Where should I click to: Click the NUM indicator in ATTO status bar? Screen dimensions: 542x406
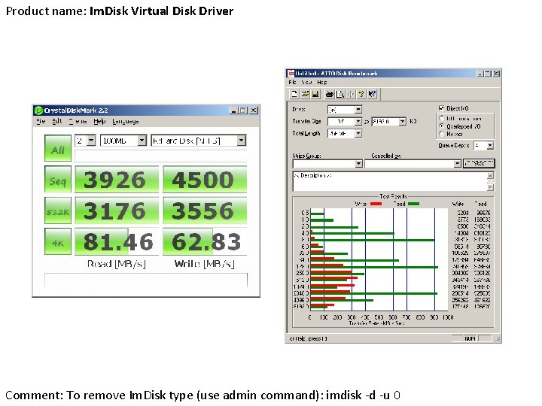[x=470, y=338]
